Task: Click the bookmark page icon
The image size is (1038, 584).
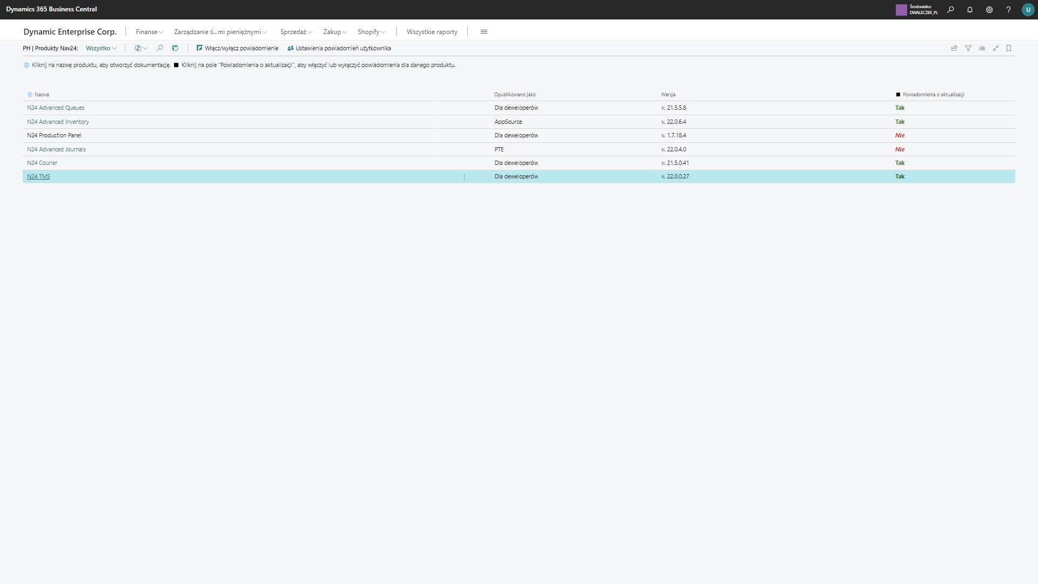Action: coord(1009,48)
